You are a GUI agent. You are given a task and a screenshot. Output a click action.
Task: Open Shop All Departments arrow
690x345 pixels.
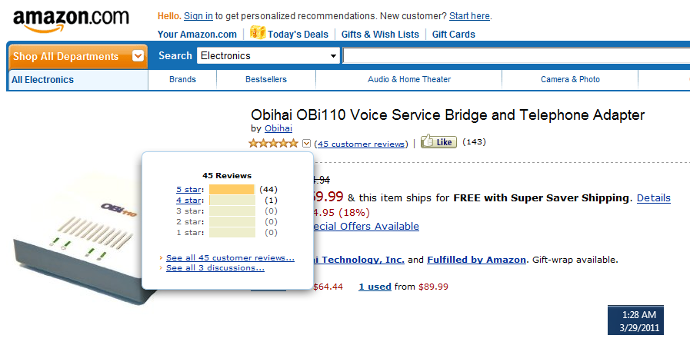click(138, 56)
